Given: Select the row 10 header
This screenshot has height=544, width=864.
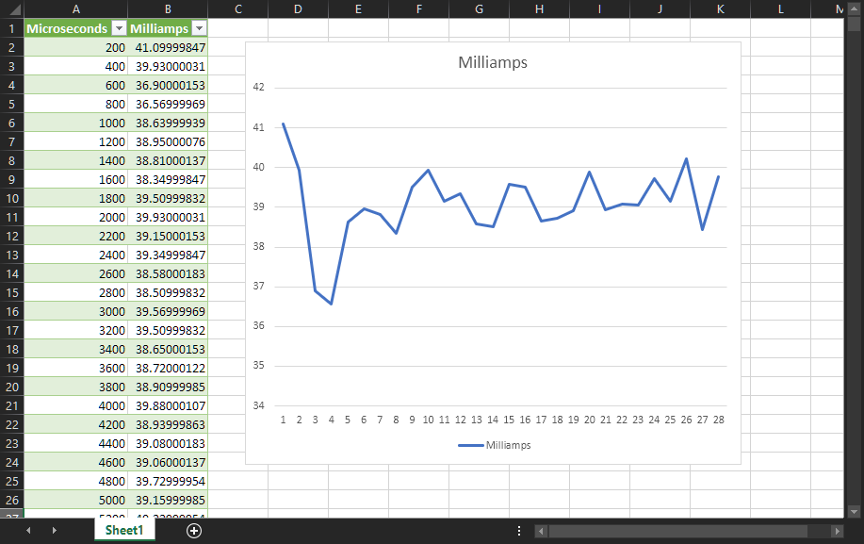Looking at the screenshot, I should click(x=11, y=198).
